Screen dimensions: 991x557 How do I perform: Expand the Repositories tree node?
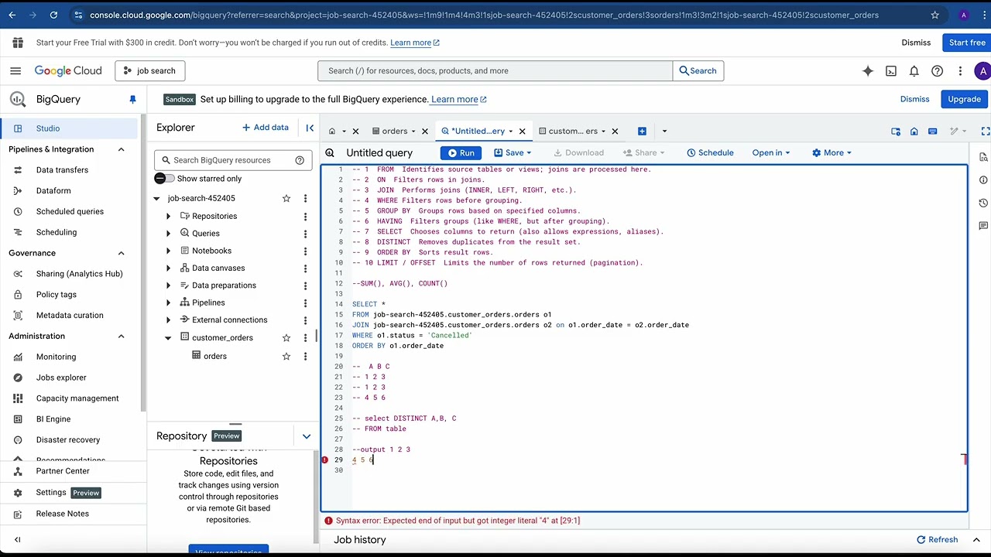pos(168,217)
